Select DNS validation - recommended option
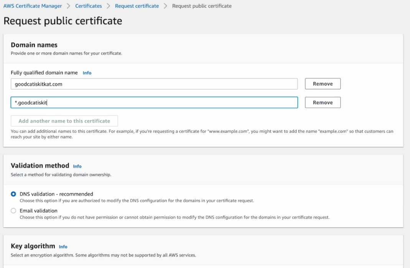This screenshot has width=410, height=268. tap(13, 194)
